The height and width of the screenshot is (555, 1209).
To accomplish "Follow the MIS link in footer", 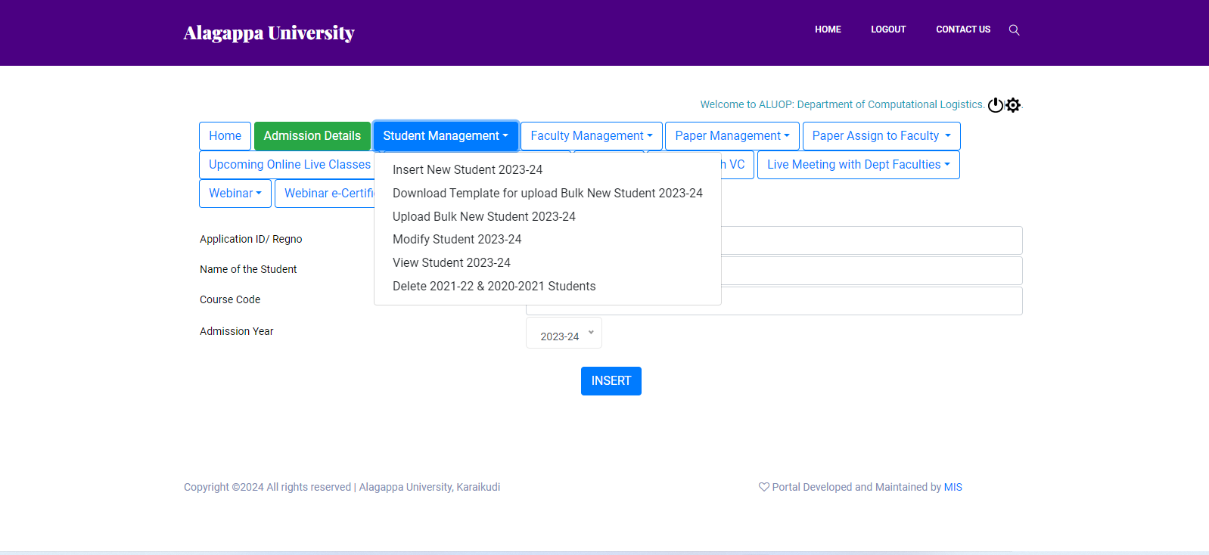I will point(953,488).
